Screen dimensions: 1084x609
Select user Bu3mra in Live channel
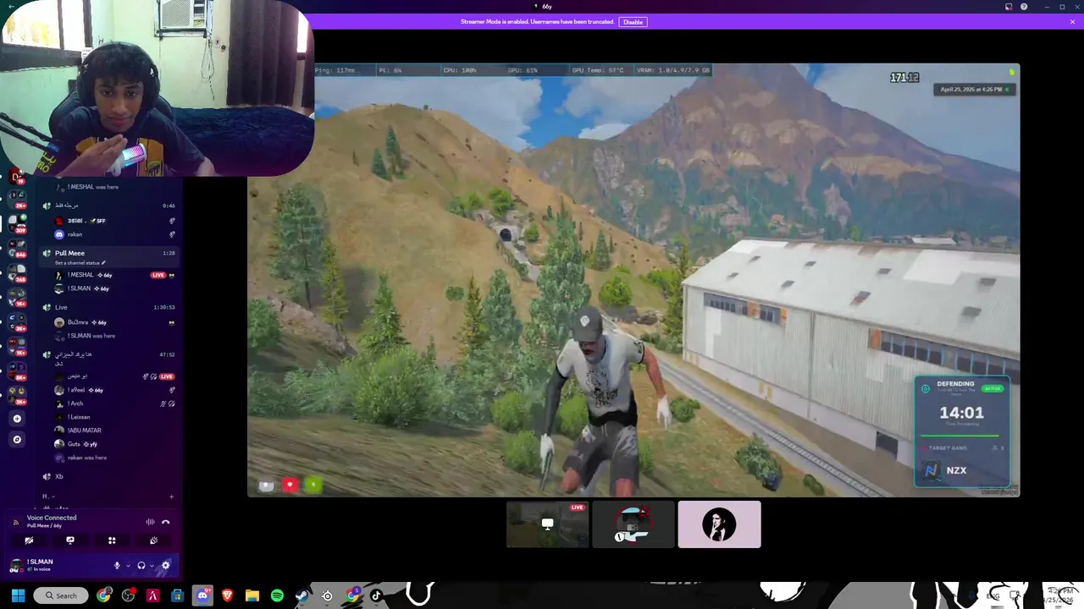pos(114,322)
